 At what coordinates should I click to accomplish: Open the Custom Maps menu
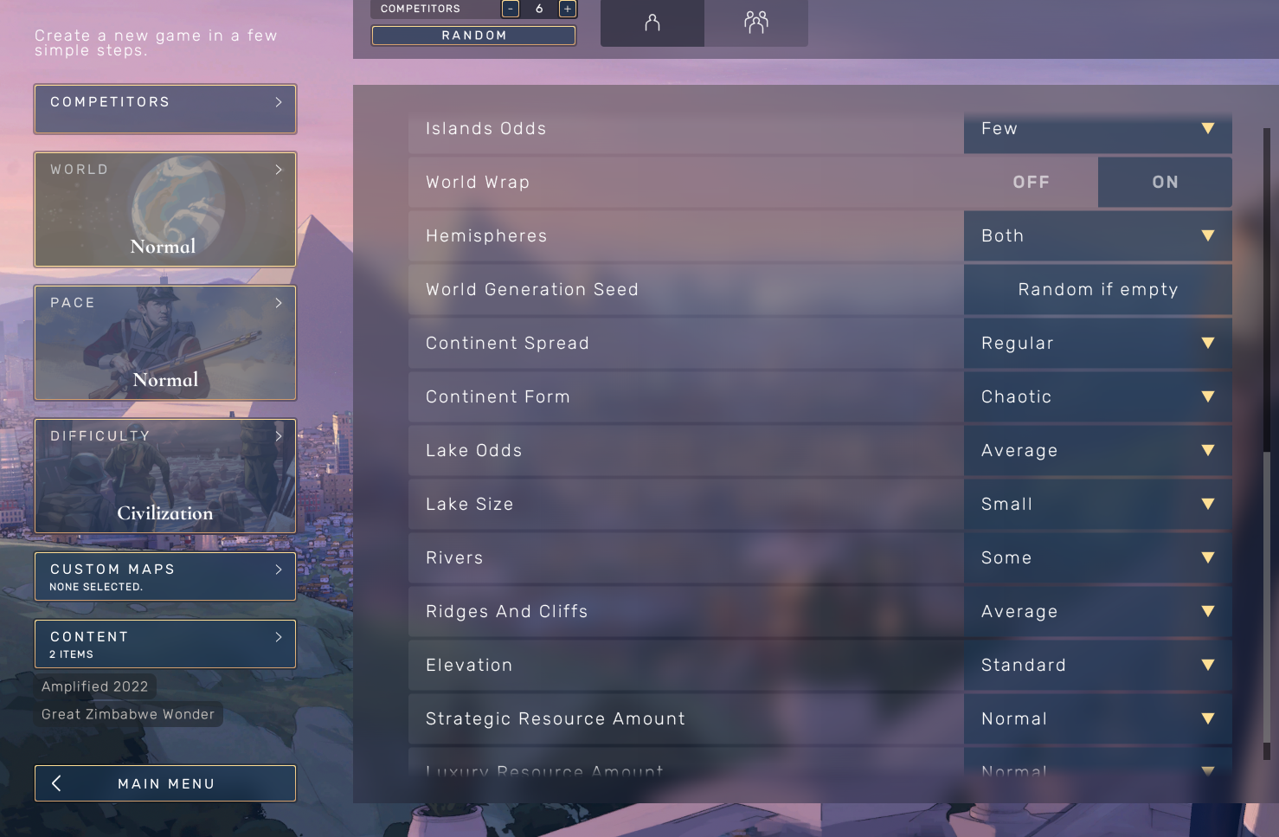click(165, 576)
